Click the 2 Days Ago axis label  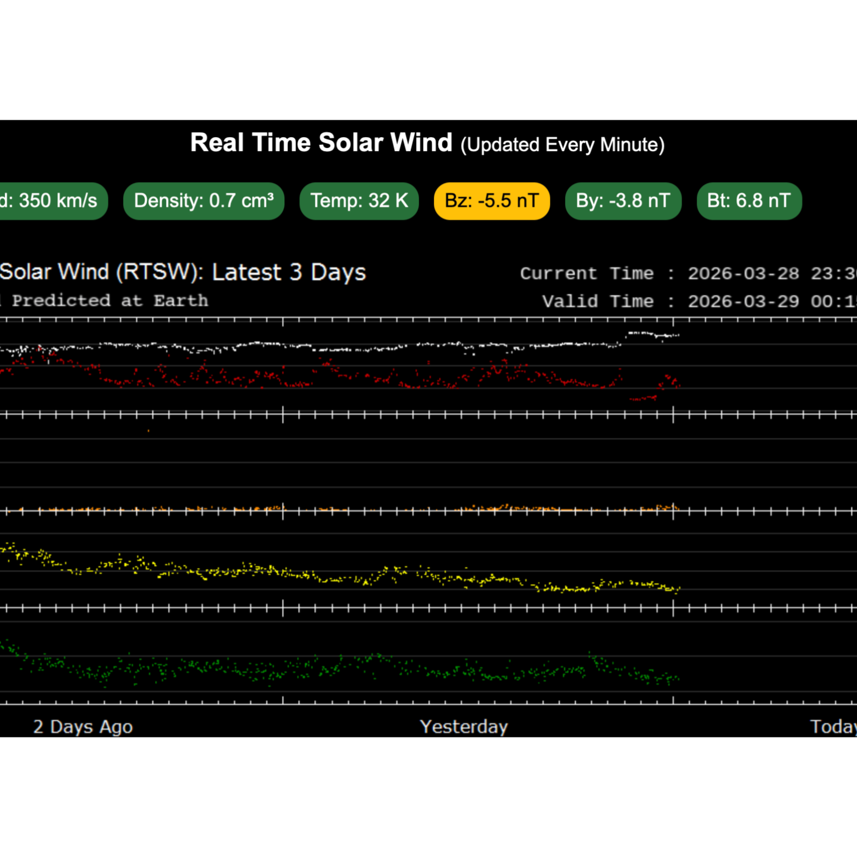click(83, 727)
